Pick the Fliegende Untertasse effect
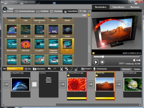Viewport: 144px width, 108px height. tap(53, 46)
